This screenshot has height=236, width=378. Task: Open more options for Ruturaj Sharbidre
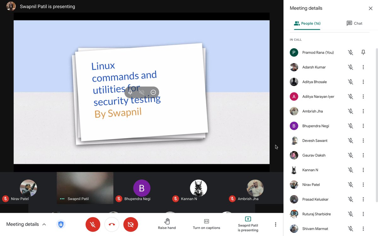point(363,214)
